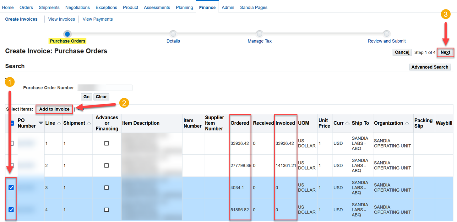This screenshot has height=222, width=457.
Task: Switch to the Negotiations tab
Action: click(77, 7)
